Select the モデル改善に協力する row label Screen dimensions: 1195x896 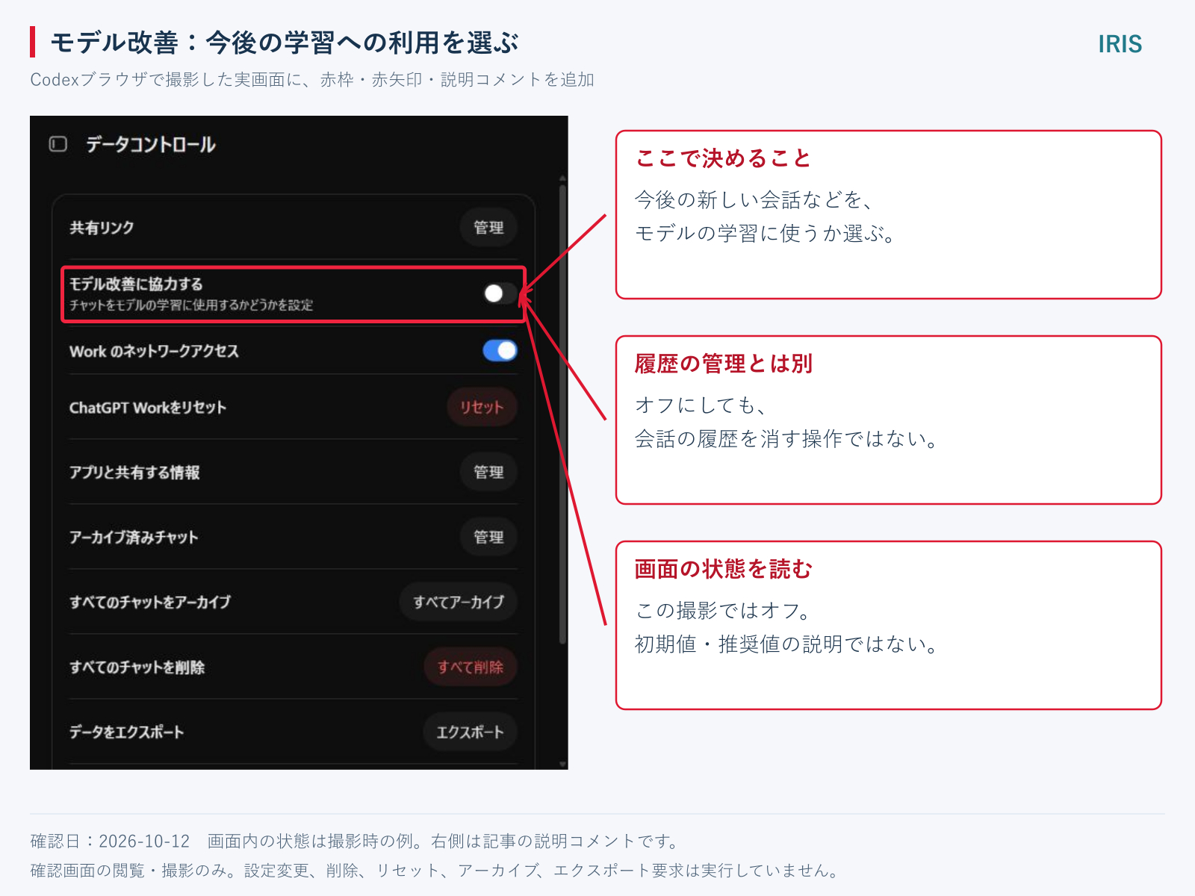click(136, 284)
